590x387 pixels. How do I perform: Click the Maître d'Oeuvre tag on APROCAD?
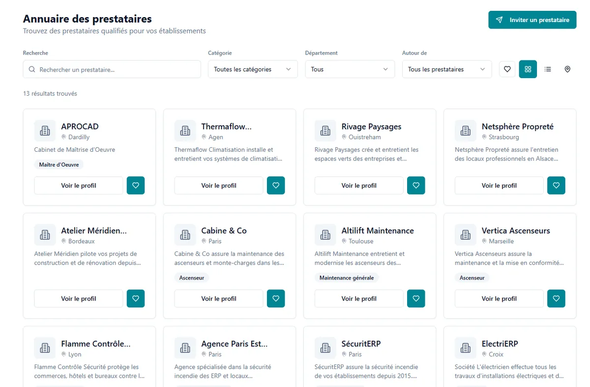pos(59,165)
